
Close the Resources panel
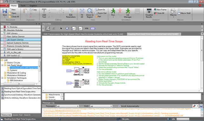coord(39,24)
